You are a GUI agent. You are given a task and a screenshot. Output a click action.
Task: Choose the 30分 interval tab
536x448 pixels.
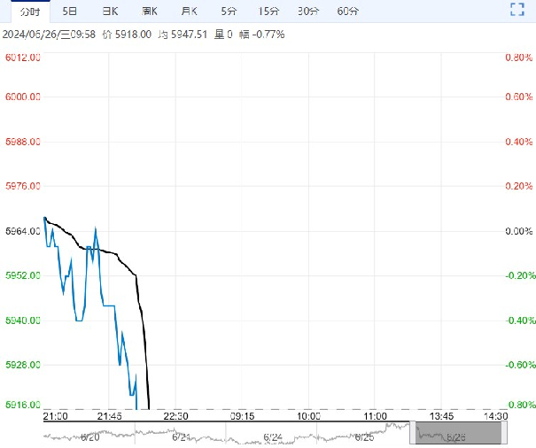308,12
